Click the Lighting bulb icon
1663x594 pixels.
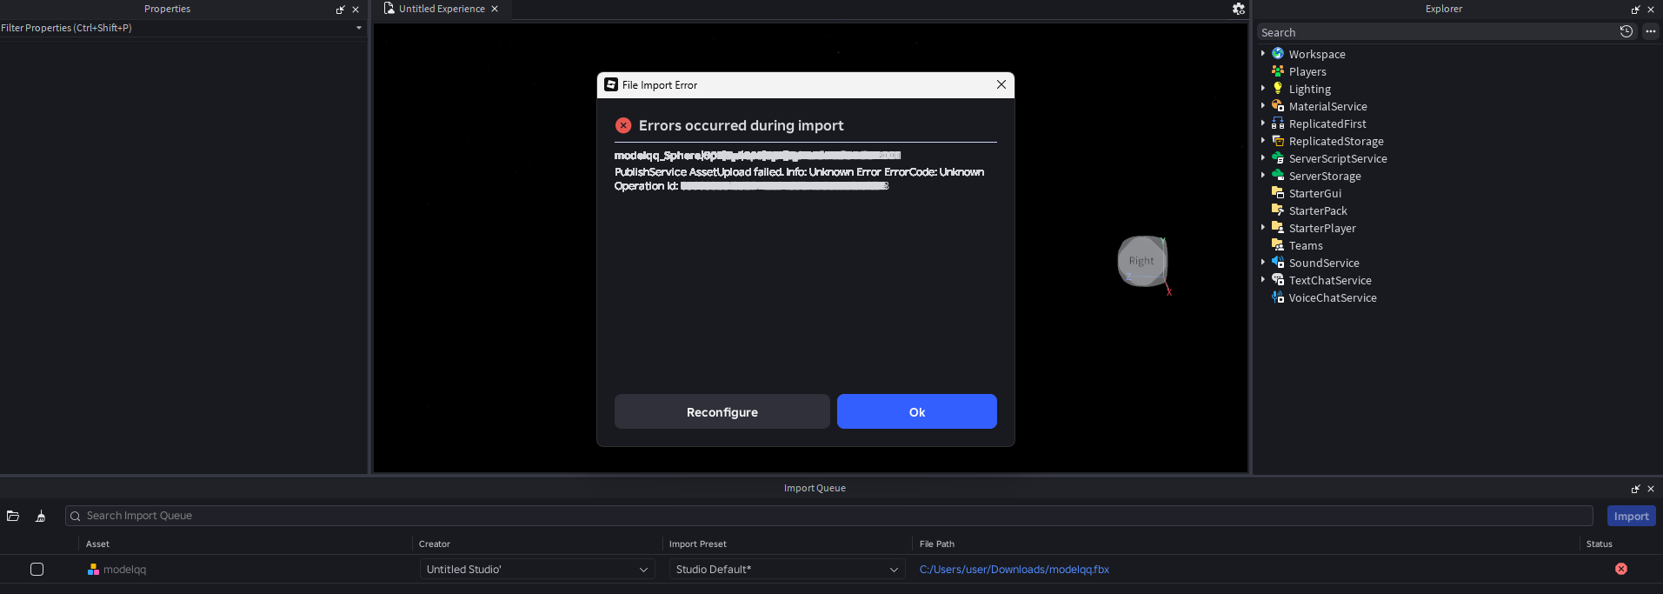pos(1278,89)
